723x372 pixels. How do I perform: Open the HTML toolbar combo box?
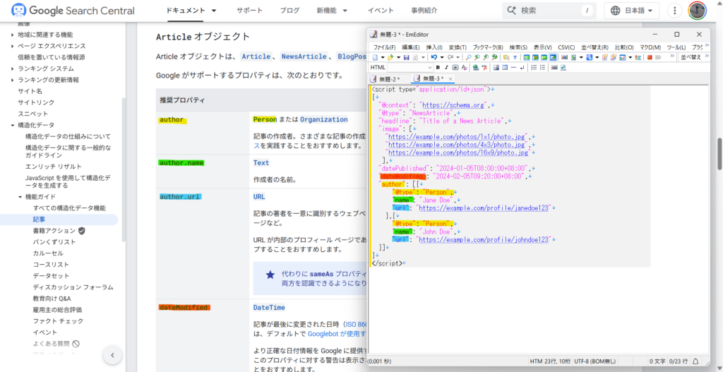coord(411,67)
